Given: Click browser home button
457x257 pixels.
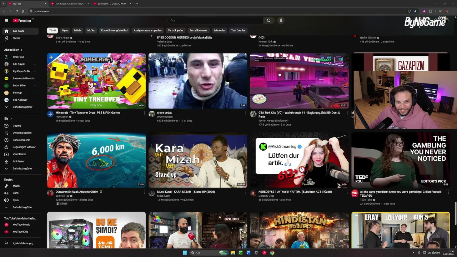Looking at the screenshot, I should 23,11.
